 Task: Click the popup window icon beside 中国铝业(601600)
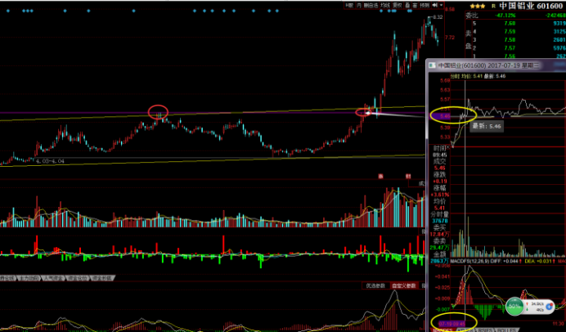coord(433,65)
